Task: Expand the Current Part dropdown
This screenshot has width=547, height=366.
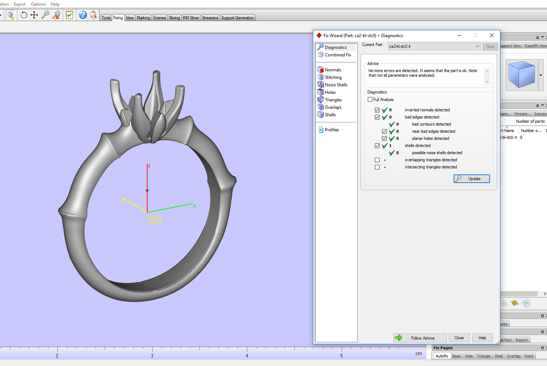Action: tap(477, 46)
